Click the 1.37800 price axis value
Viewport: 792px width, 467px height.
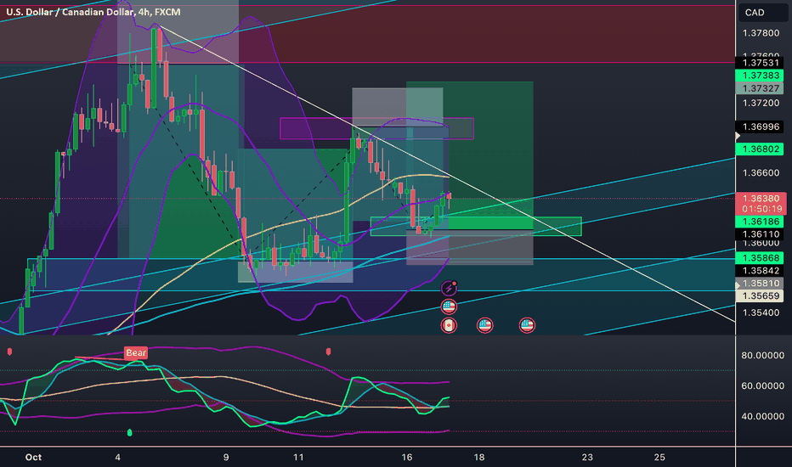[761, 33]
